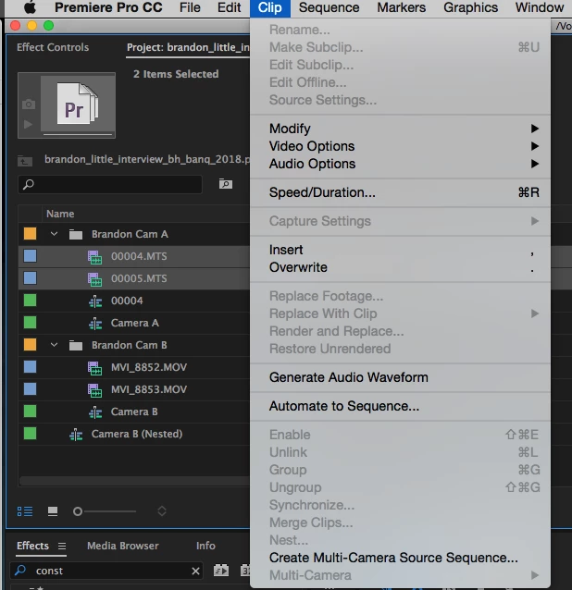This screenshot has width=572, height=590.
Task: Click the poster frame camera icon
Action: (x=29, y=104)
